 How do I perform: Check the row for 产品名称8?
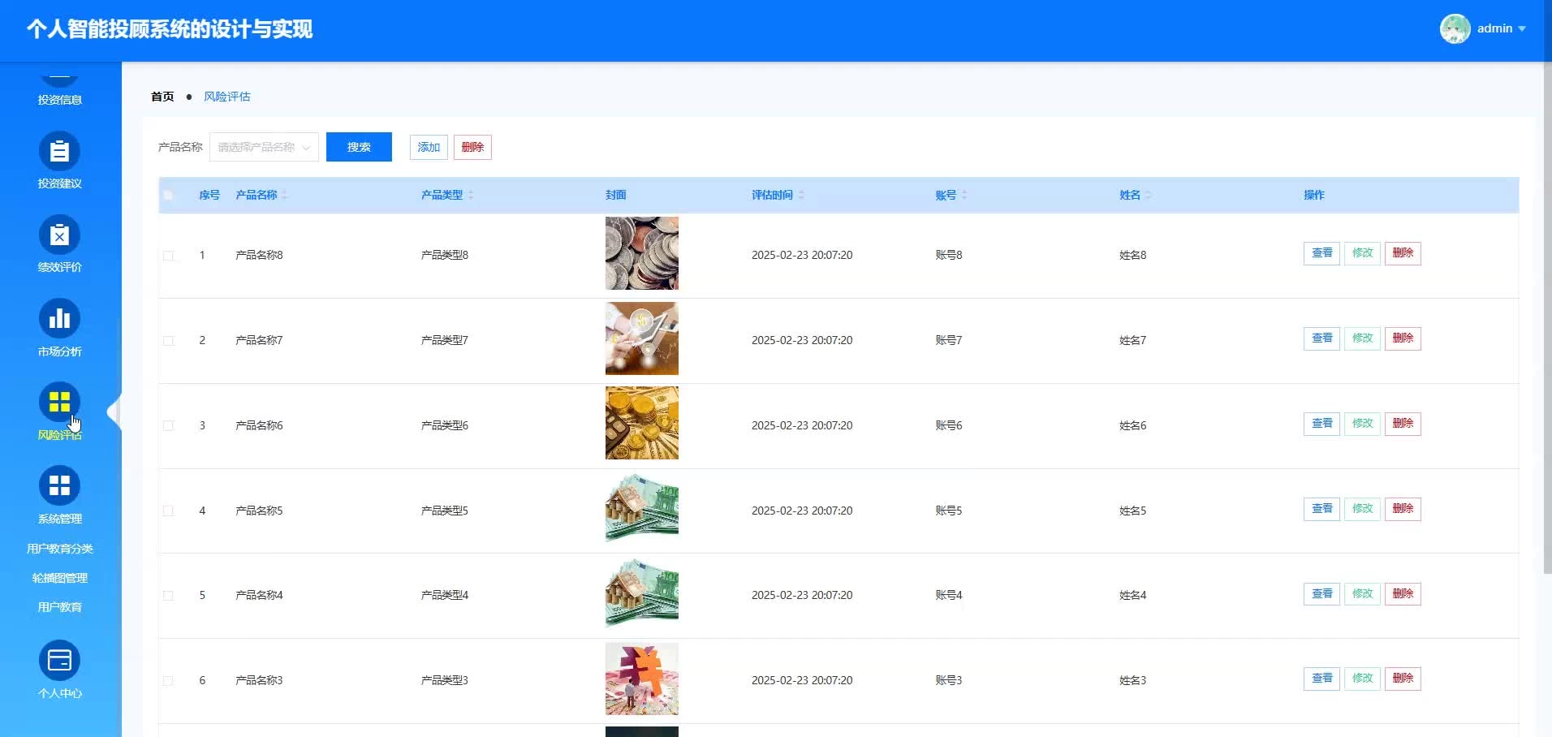(x=168, y=256)
